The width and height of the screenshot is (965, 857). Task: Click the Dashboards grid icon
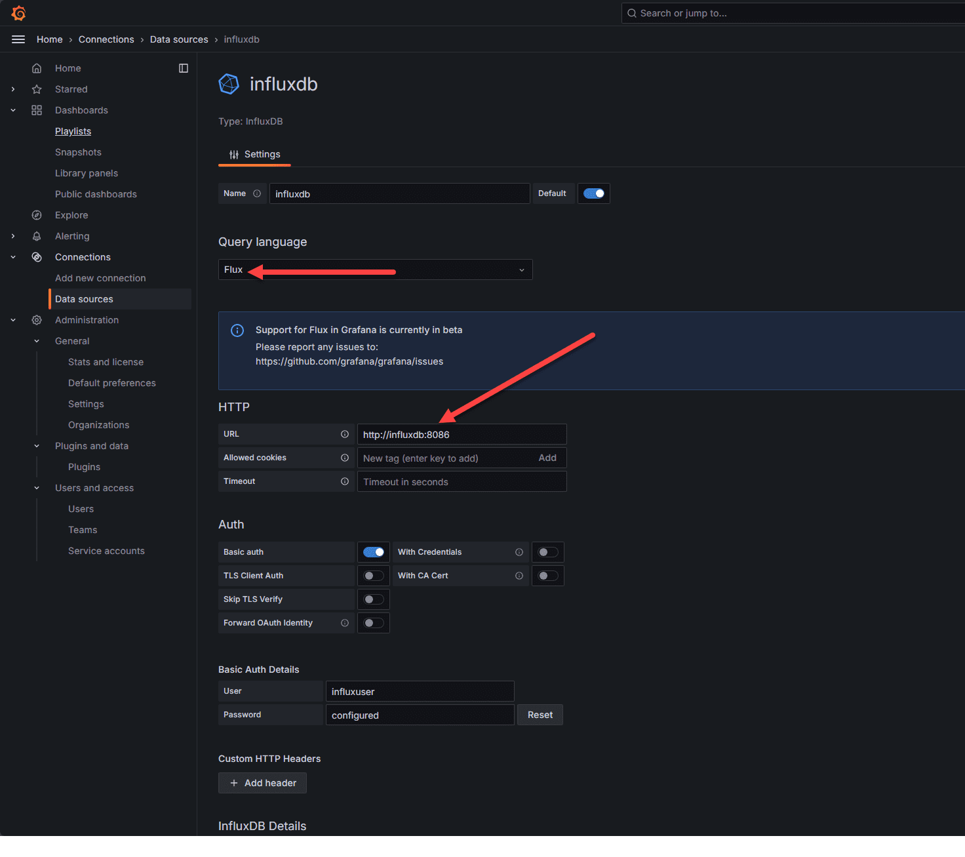(37, 110)
